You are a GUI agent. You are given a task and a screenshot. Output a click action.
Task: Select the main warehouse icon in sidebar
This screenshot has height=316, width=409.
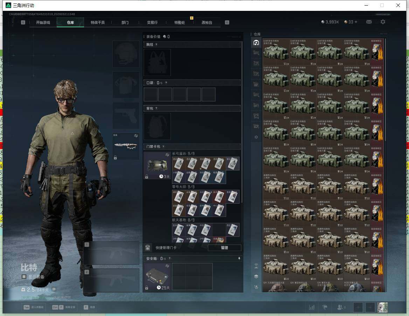click(256, 43)
